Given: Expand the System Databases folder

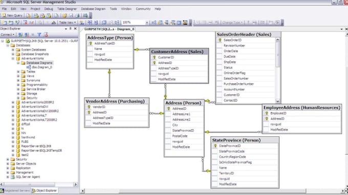Looking at the screenshot, I should click(x=13, y=50).
